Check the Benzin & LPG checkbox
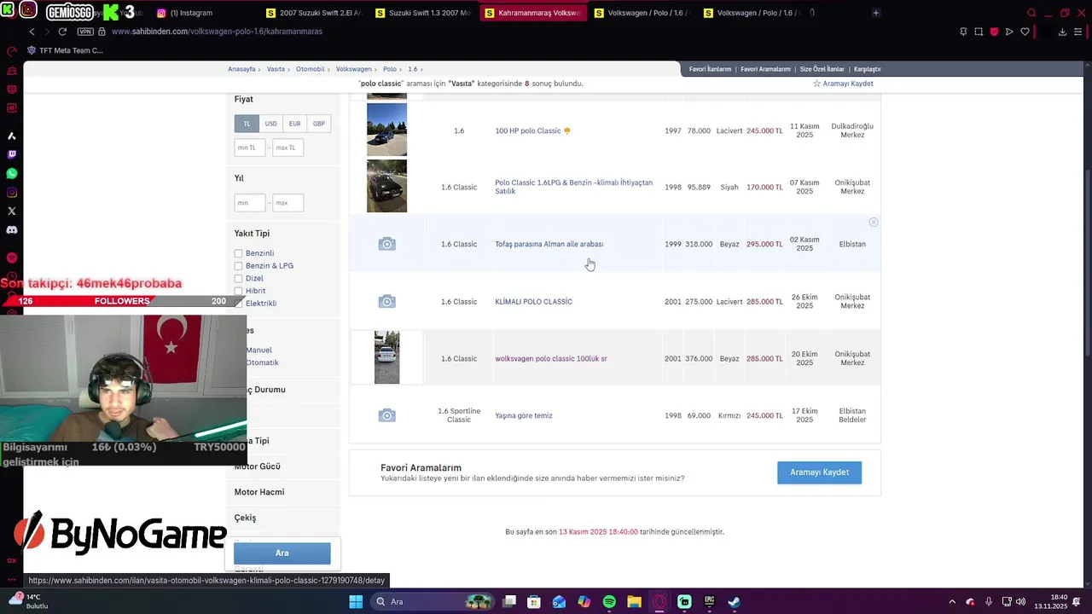The width and height of the screenshot is (1092, 614). (239, 266)
